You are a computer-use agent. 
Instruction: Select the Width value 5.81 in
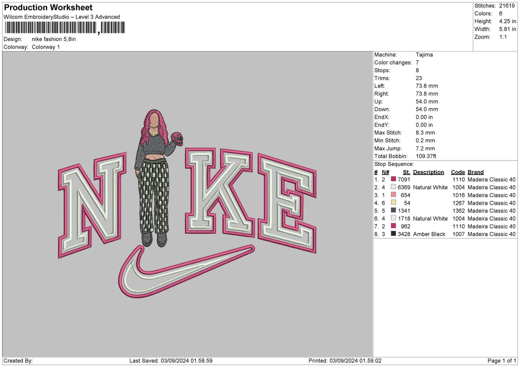(508, 29)
